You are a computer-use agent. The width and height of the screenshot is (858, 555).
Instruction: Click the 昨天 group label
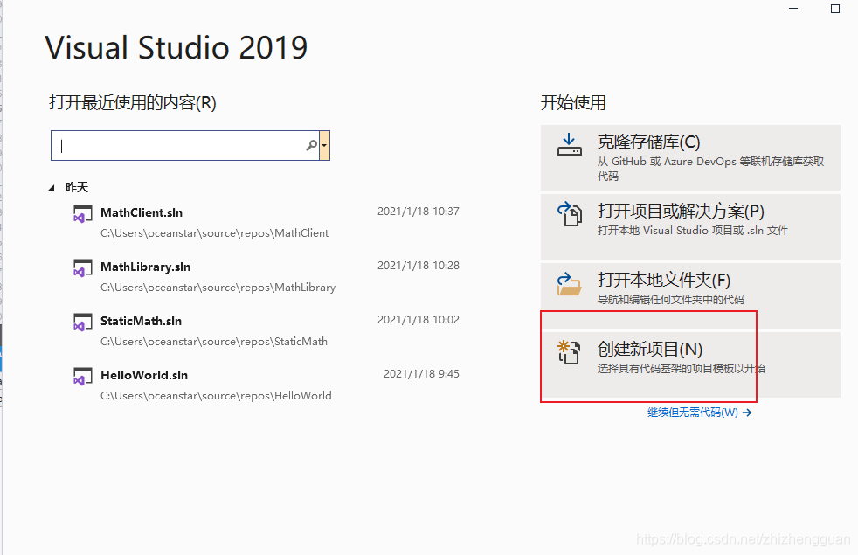tap(77, 187)
